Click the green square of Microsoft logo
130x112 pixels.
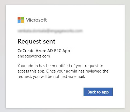tap(22, 18)
